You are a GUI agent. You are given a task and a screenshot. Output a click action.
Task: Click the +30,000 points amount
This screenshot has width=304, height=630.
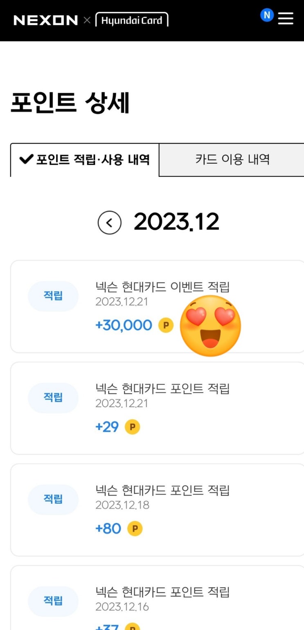pyautogui.click(x=124, y=325)
